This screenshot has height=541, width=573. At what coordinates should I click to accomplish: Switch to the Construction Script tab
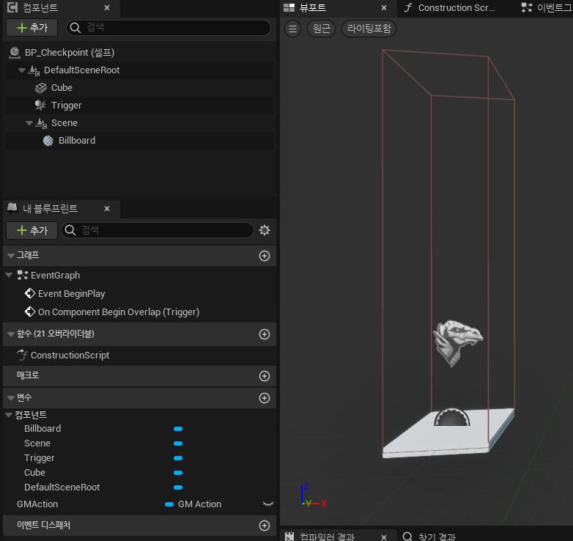pos(450,7)
